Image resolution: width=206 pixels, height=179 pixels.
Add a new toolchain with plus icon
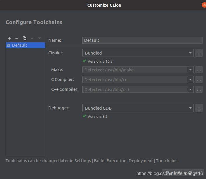pos(9,38)
